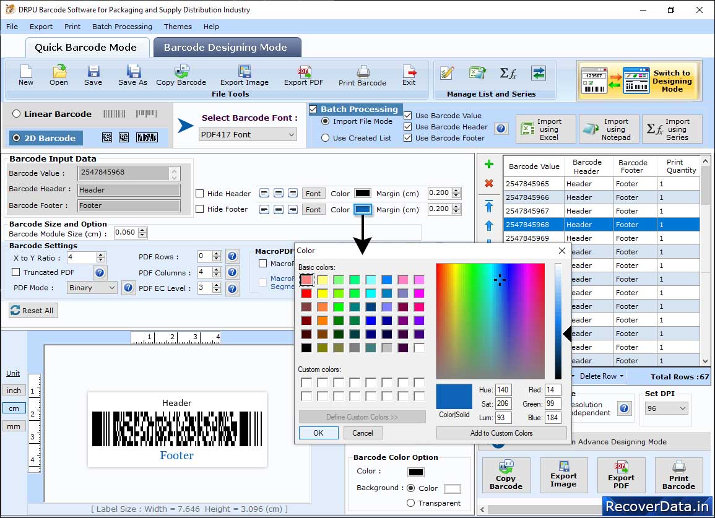Expand the Select Barcode Font dropdown
The image size is (715, 518).
(x=248, y=134)
